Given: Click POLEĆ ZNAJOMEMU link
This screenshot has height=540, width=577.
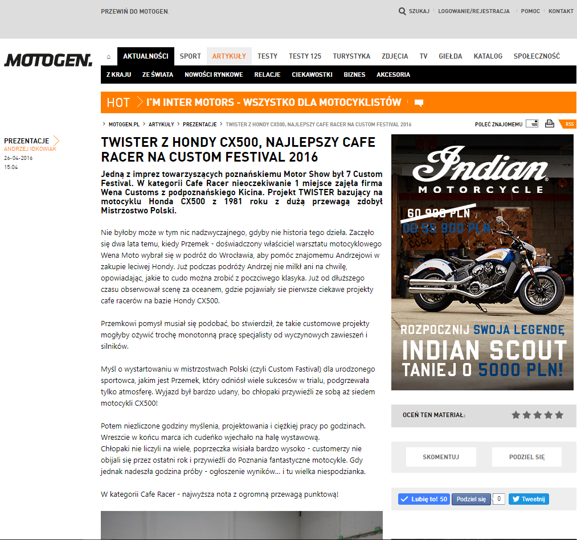Looking at the screenshot, I should 498,125.
